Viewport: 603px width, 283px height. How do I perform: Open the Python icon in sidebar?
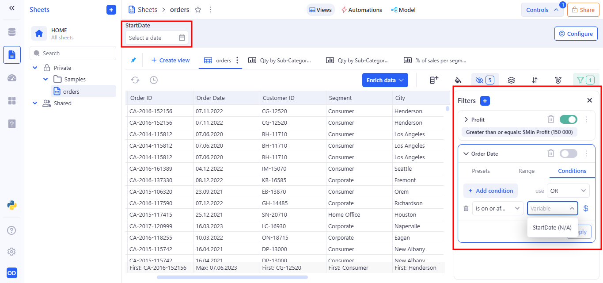coord(12,205)
